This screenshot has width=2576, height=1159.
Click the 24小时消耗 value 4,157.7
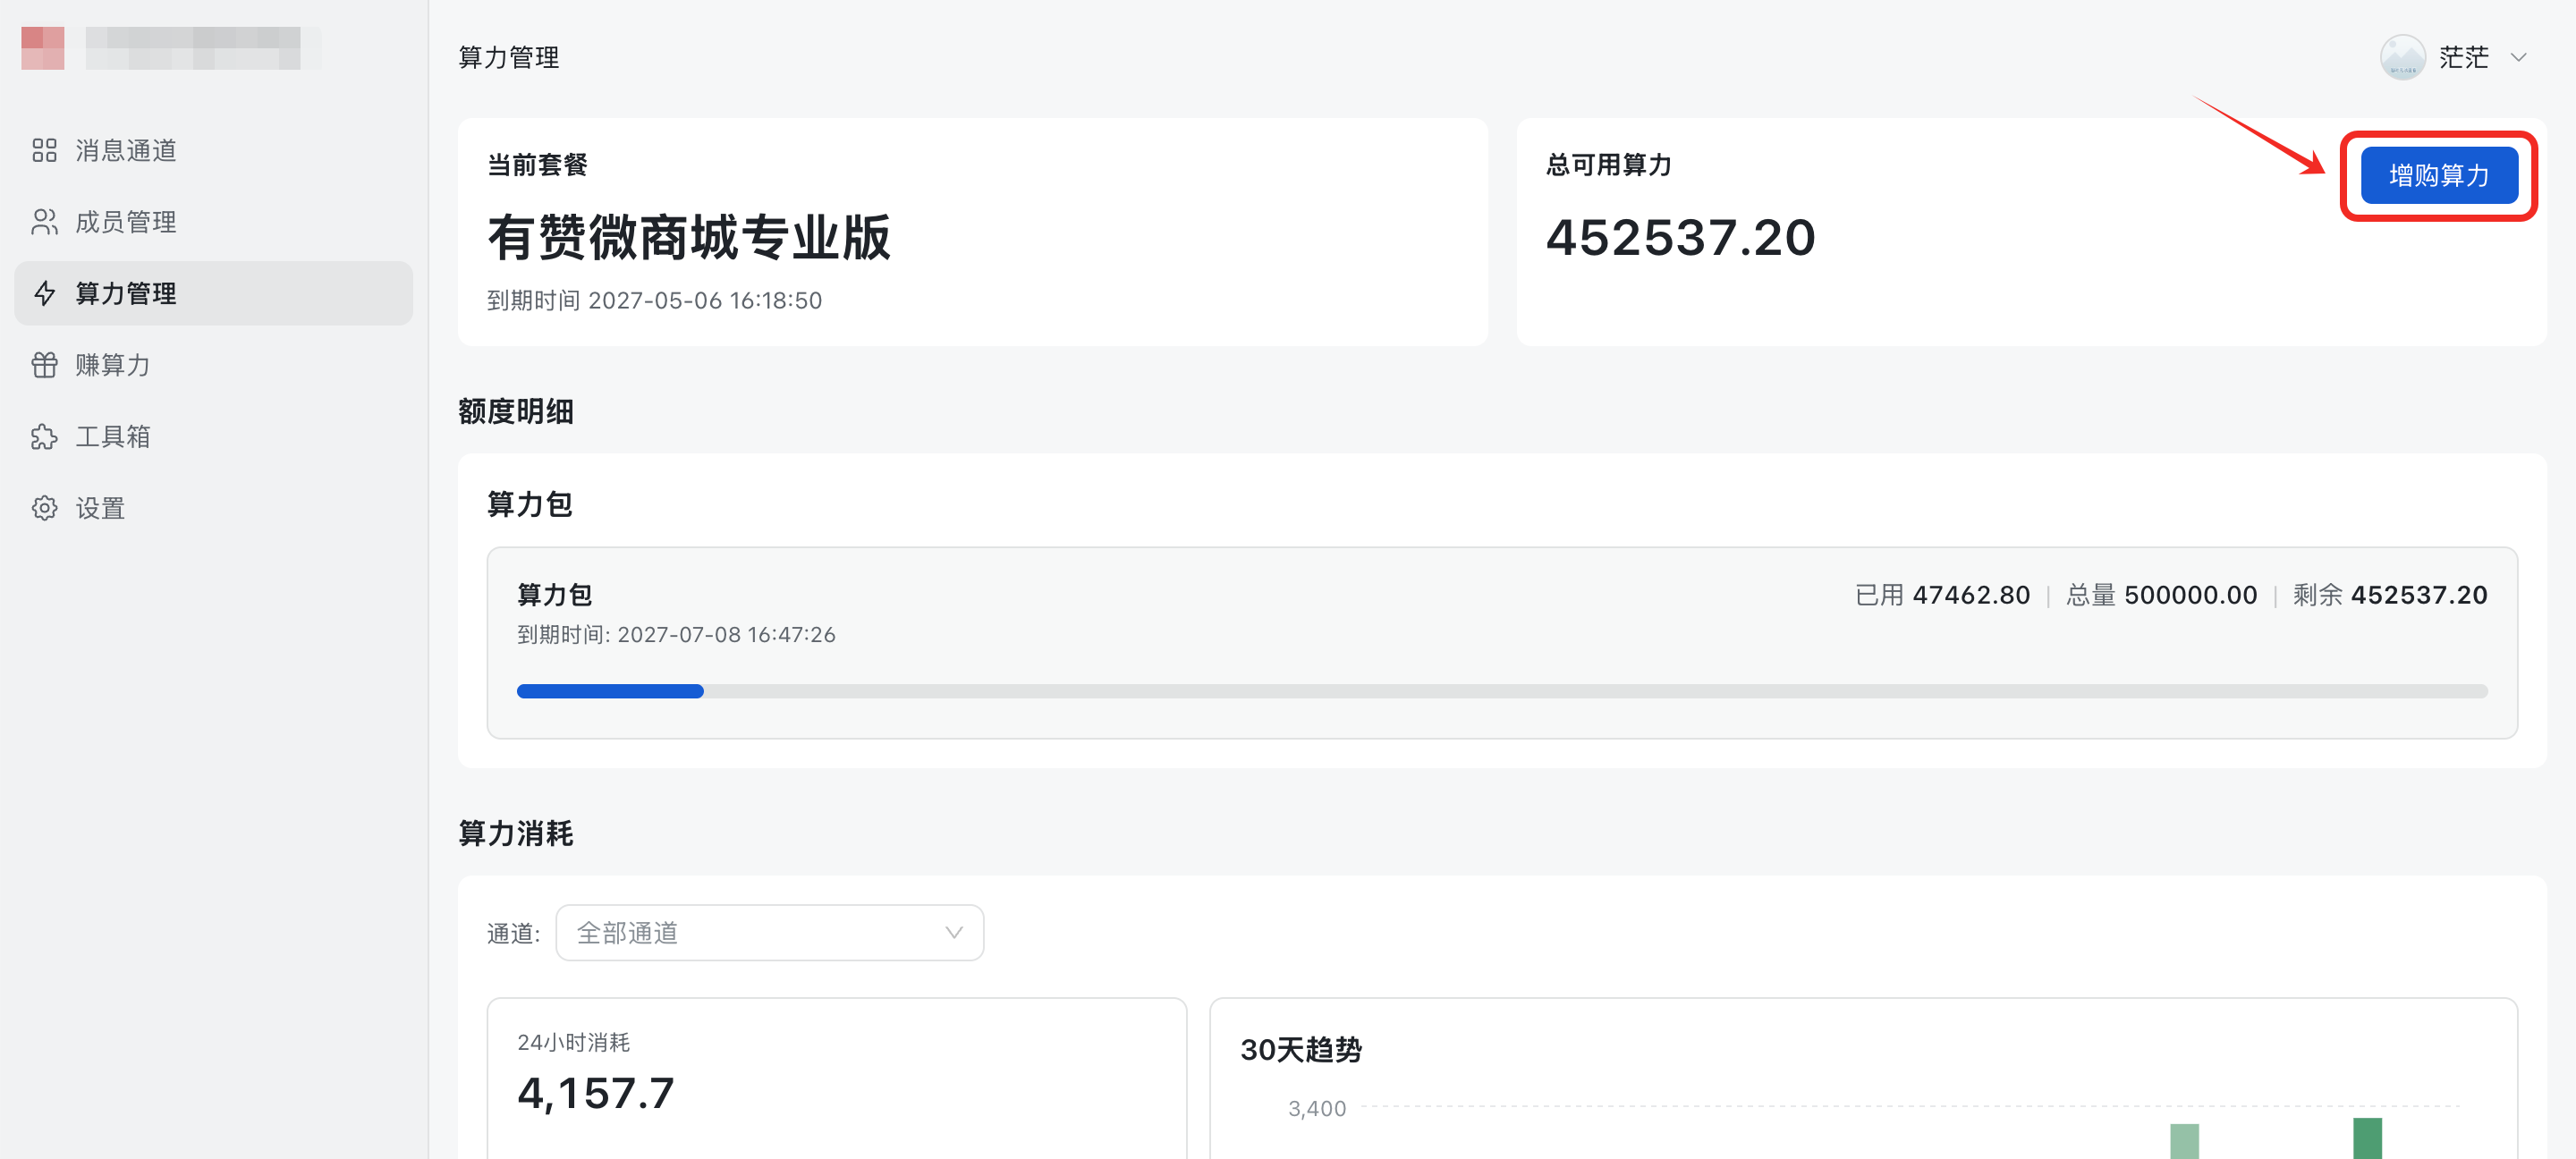[x=596, y=1093]
